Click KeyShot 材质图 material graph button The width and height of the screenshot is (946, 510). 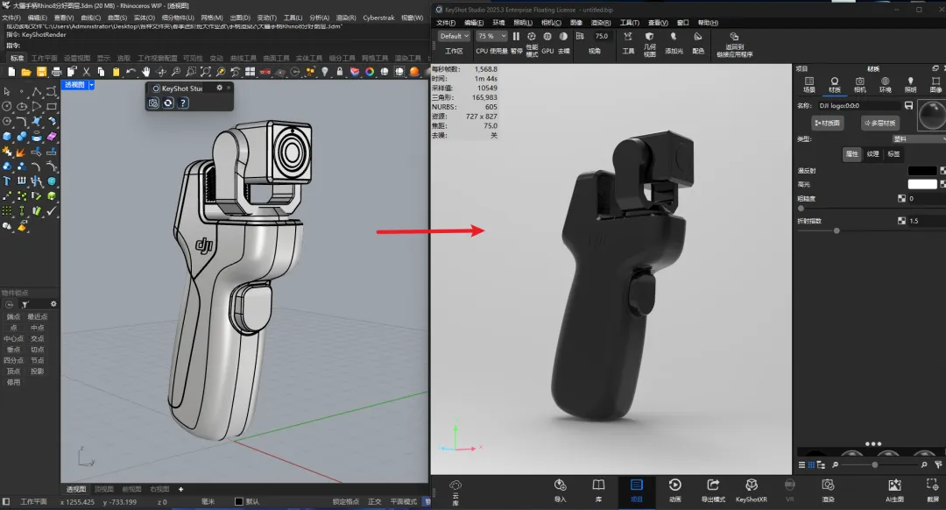coord(827,123)
